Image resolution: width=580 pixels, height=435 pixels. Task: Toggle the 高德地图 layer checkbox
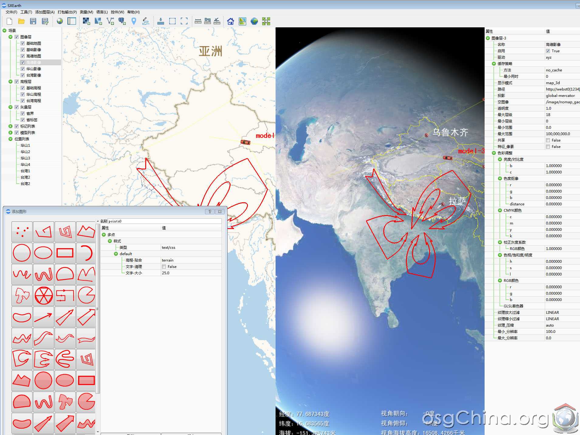point(22,56)
